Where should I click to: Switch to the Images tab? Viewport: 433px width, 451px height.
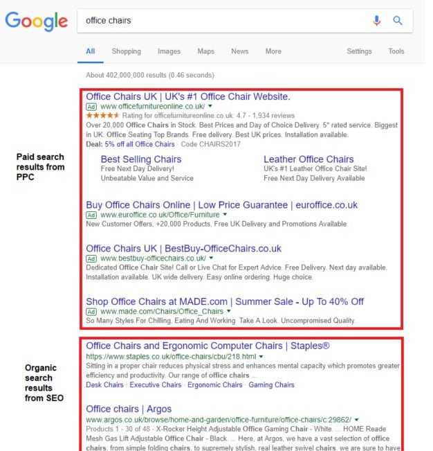point(169,51)
